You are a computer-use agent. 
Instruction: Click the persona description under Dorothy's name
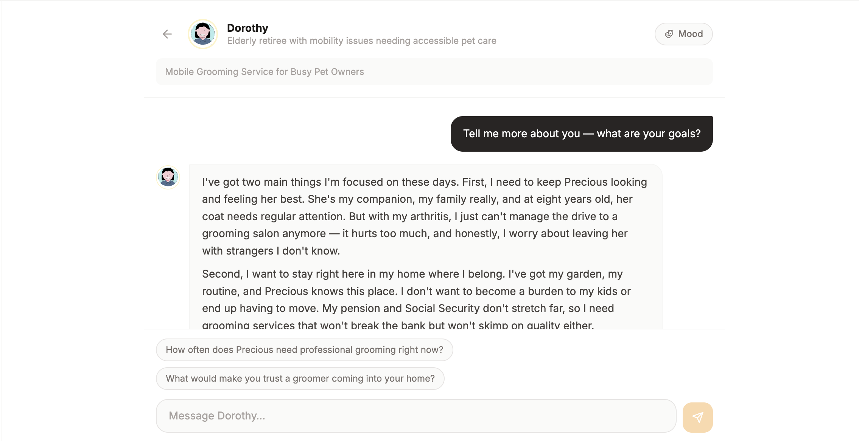tap(361, 41)
